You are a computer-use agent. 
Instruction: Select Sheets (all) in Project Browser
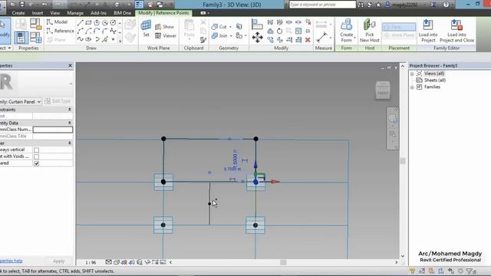click(x=435, y=80)
